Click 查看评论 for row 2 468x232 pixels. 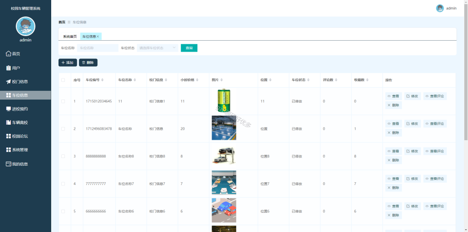[435, 123]
